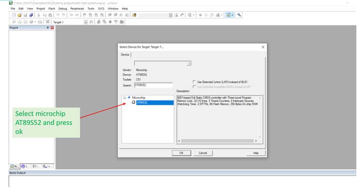
Task: Click the Start/Stop Debug Session magnifier icon
Action: (190, 15)
